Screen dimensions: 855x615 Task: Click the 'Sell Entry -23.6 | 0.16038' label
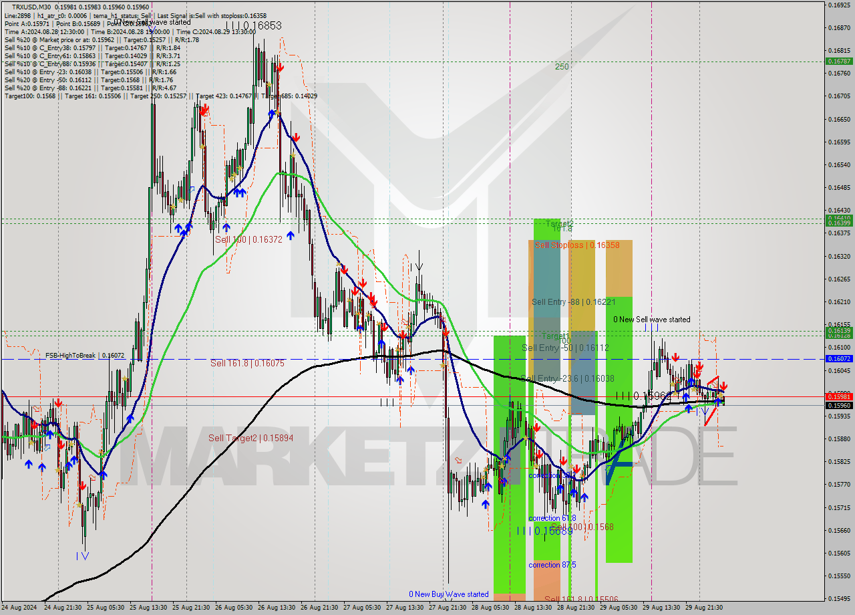click(x=566, y=378)
